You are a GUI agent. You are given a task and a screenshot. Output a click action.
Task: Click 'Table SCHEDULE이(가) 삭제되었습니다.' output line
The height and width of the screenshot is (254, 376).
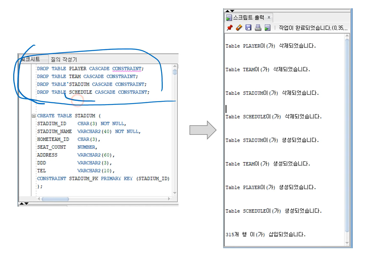274,117
